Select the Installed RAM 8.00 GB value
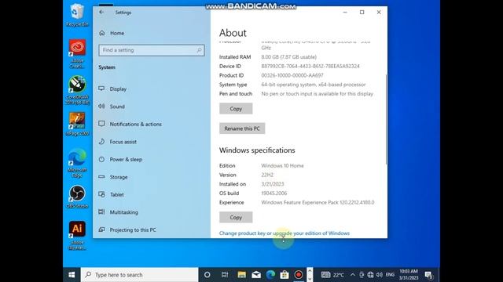 click(288, 57)
